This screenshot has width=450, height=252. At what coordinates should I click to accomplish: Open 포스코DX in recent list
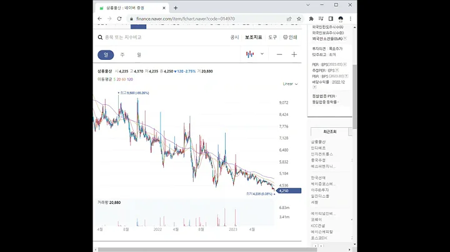point(319,238)
